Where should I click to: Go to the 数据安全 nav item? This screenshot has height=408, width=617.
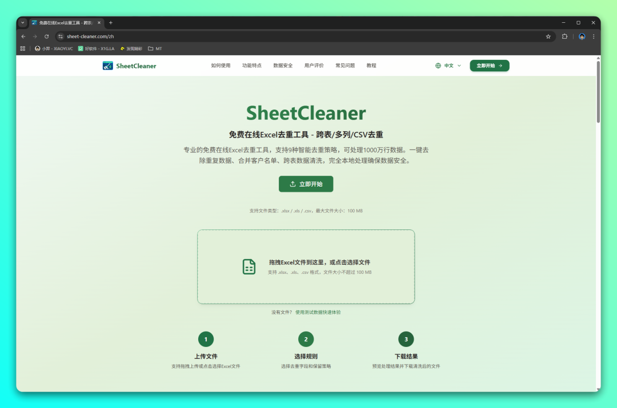[x=283, y=66]
